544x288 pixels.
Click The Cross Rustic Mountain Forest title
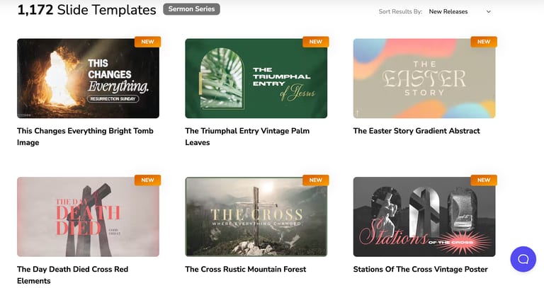[x=246, y=270]
